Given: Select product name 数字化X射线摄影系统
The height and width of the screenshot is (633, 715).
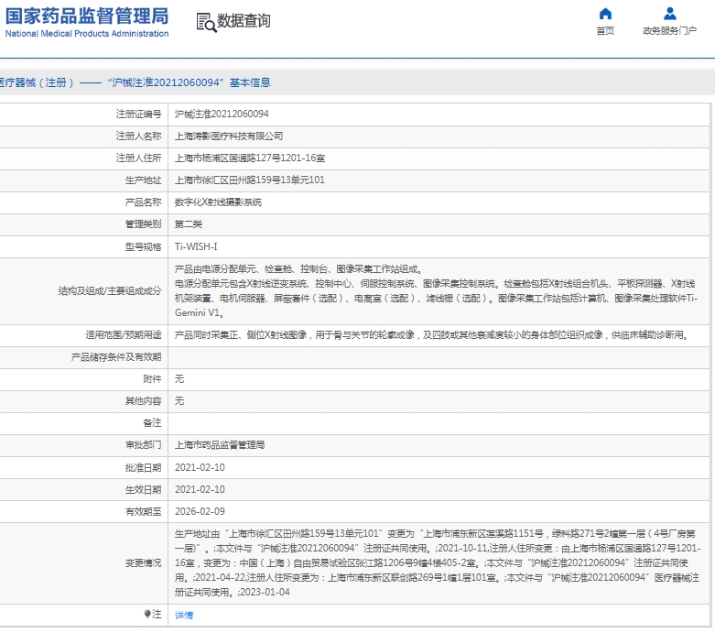Looking at the screenshot, I should 218,202.
